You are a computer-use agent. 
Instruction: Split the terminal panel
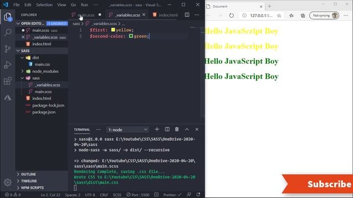pyautogui.click(x=167, y=129)
